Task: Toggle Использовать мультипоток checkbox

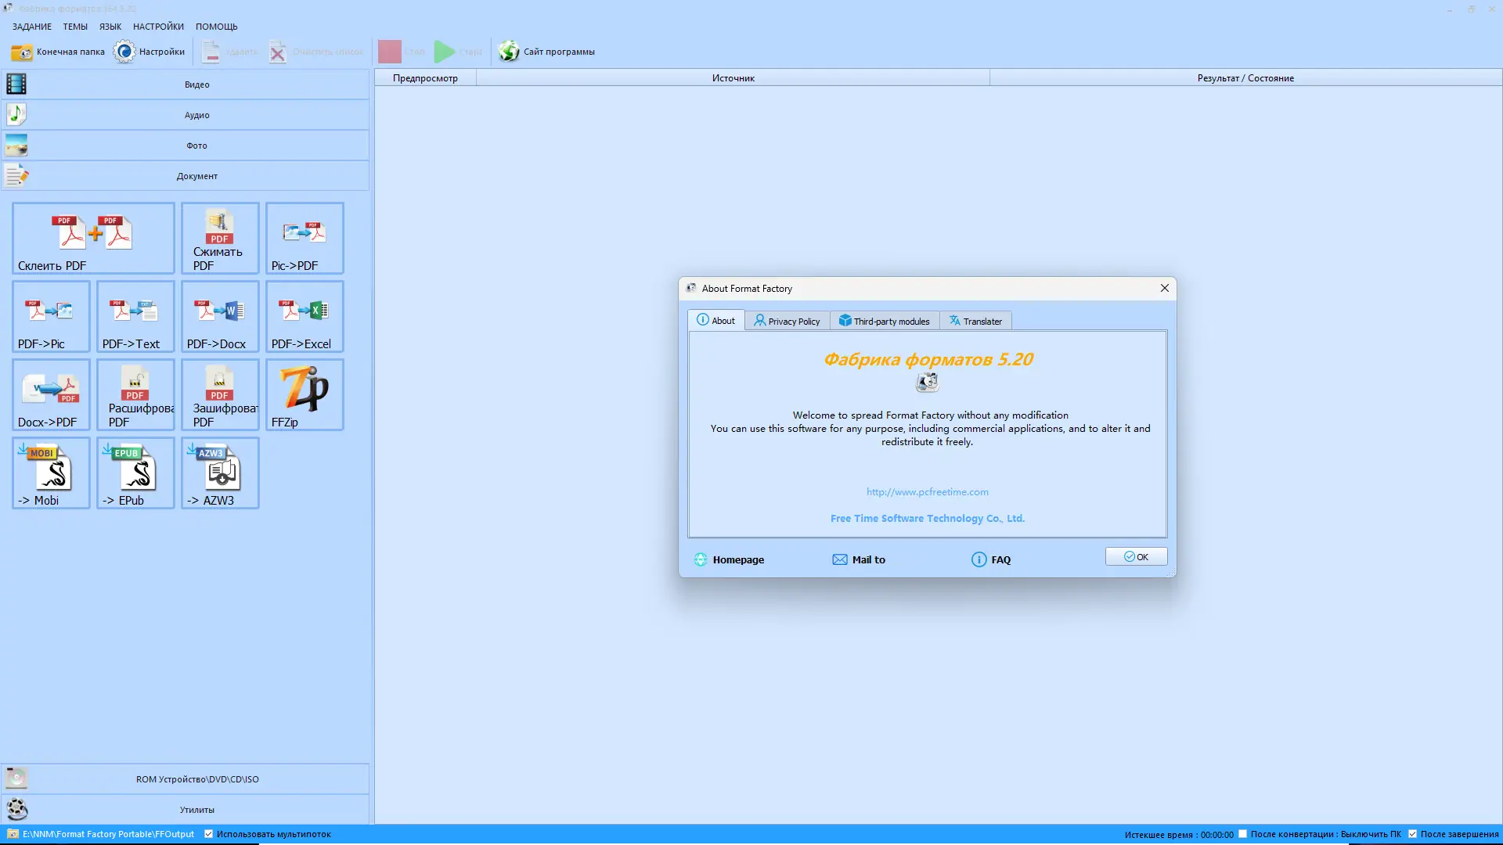Action: tap(209, 834)
